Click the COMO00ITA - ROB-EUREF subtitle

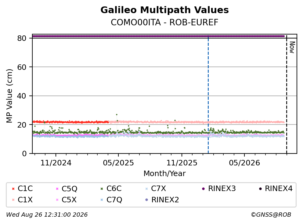[x=164, y=22]
